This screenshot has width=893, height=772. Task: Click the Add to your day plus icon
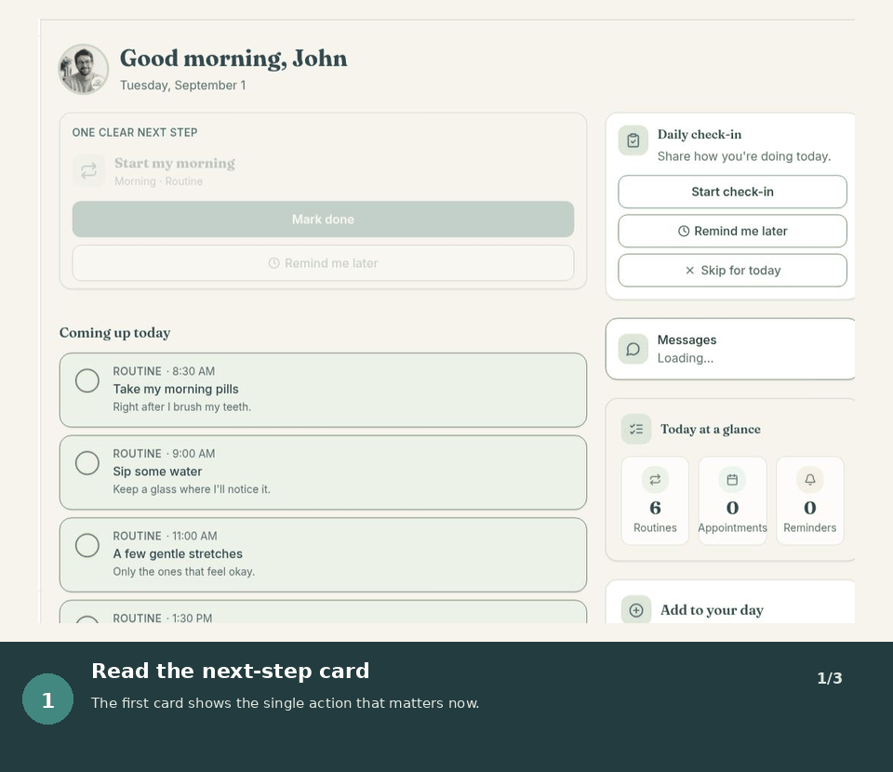[x=636, y=610]
